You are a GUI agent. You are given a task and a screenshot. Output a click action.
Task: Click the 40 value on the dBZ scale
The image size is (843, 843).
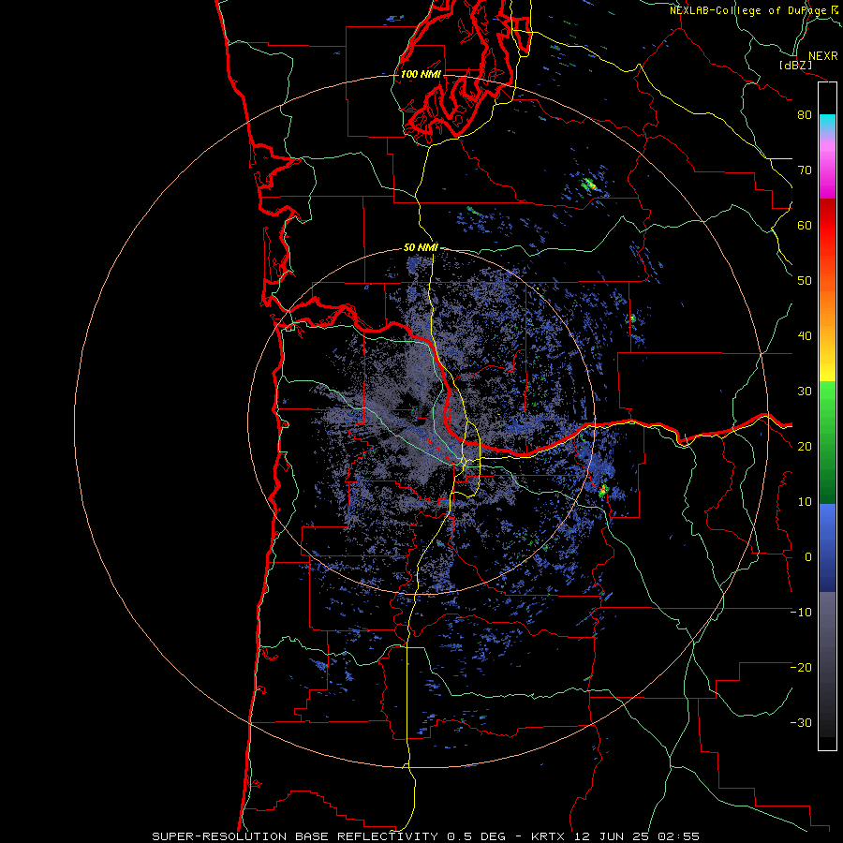point(805,336)
